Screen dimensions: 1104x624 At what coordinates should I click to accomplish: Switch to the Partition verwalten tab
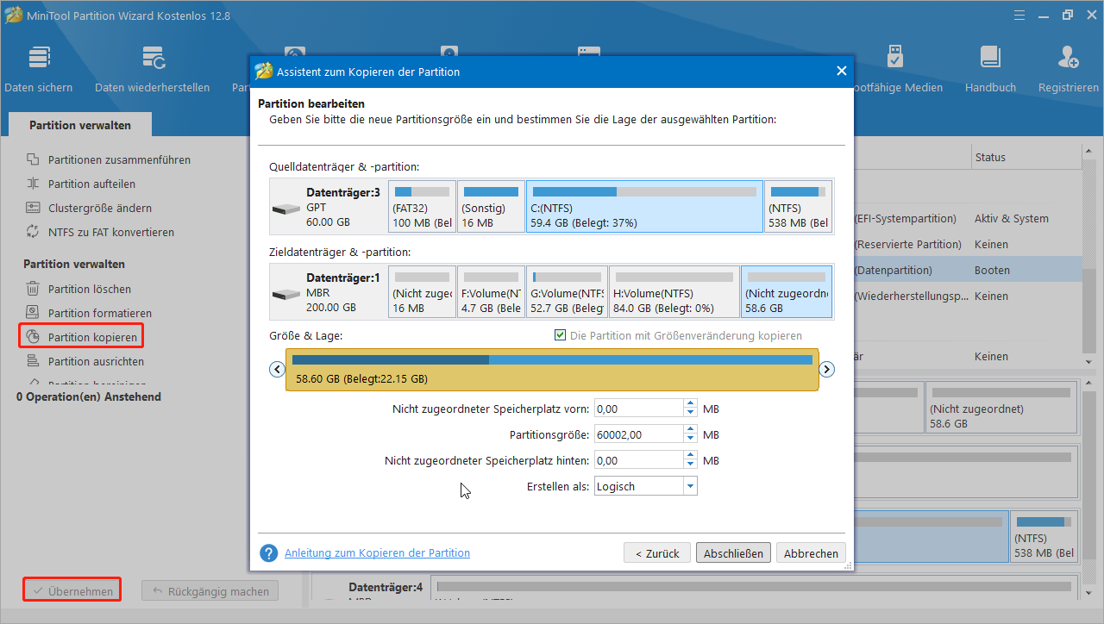80,125
